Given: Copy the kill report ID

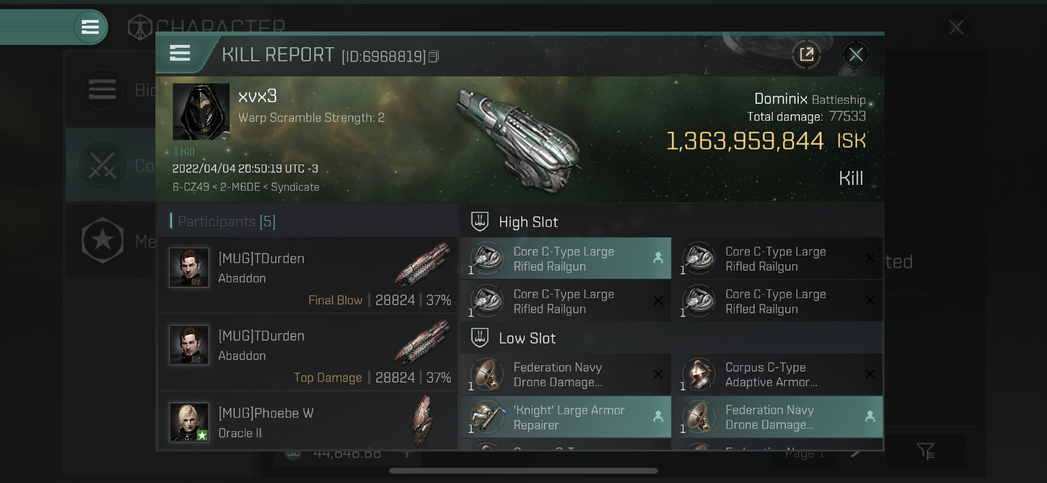Looking at the screenshot, I should [x=434, y=57].
